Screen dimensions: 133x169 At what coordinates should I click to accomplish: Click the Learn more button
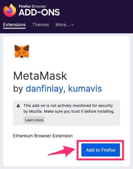tap(34, 120)
